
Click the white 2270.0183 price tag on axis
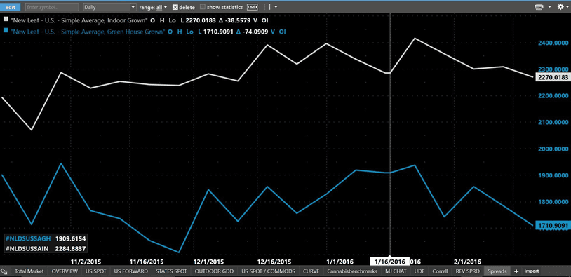pyautogui.click(x=553, y=77)
